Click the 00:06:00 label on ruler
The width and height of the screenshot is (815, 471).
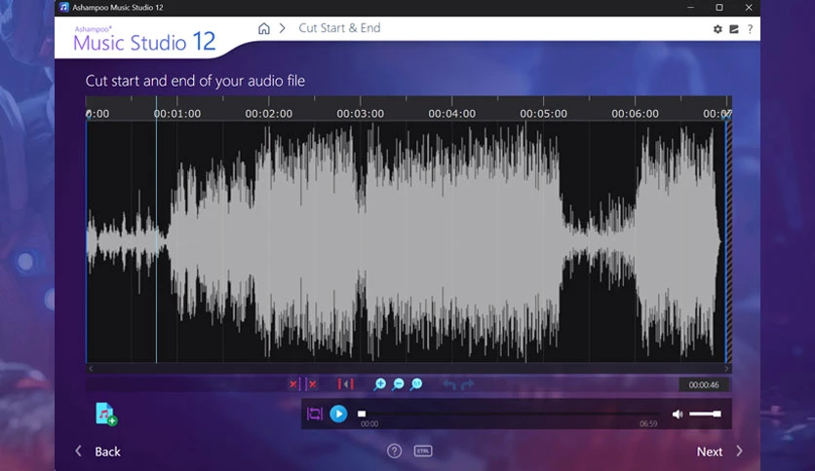635,114
